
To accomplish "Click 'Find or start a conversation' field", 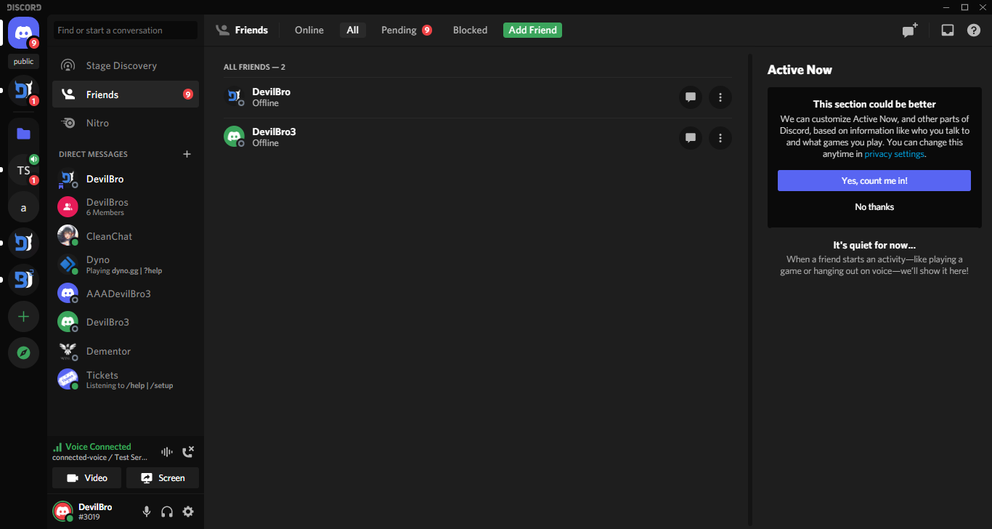I will click(x=126, y=31).
